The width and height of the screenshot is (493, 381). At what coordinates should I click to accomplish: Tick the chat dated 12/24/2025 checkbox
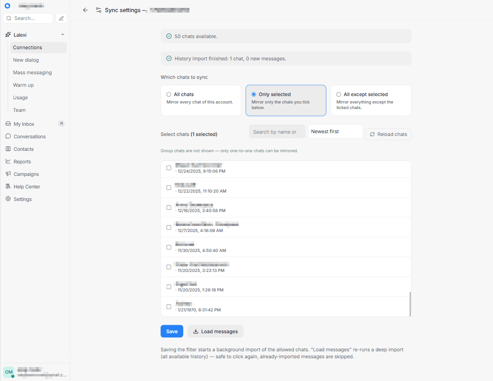coord(169,168)
